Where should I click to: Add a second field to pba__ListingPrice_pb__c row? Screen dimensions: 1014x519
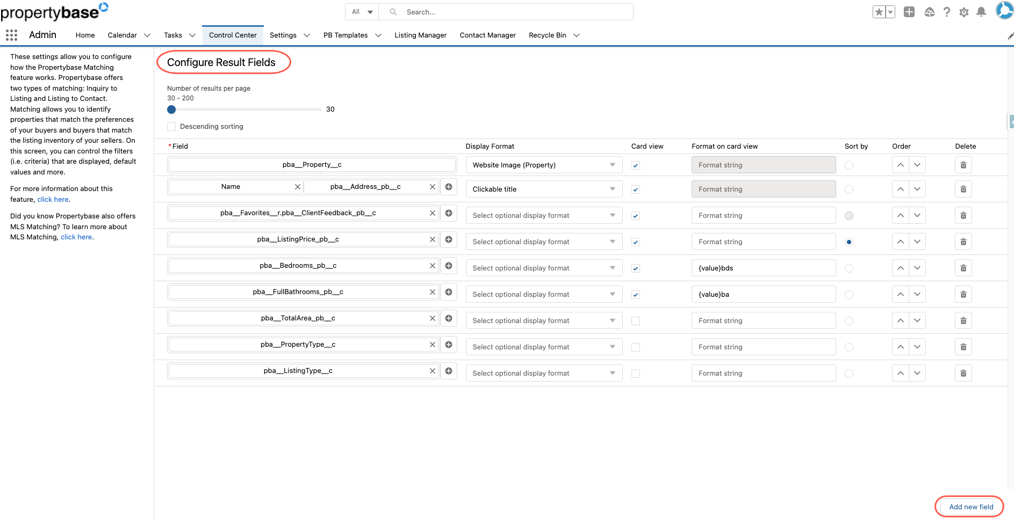pyautogui.click(x=449, y=239)
